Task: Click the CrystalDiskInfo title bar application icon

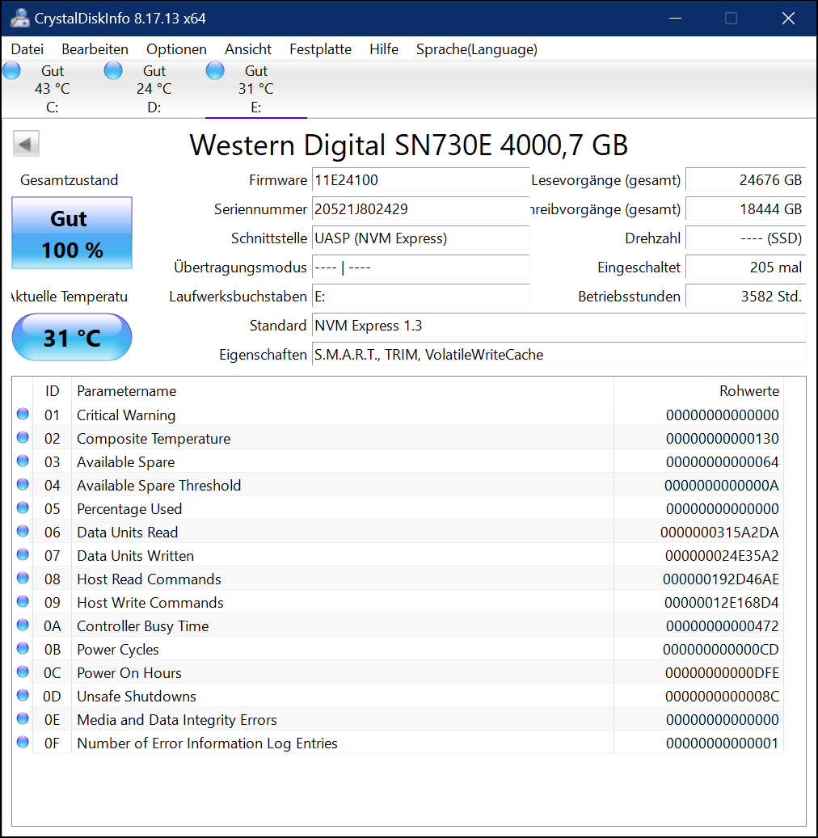Action: pos(19,17)
